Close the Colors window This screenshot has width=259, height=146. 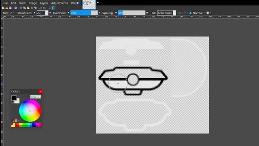tap(40, 91)
